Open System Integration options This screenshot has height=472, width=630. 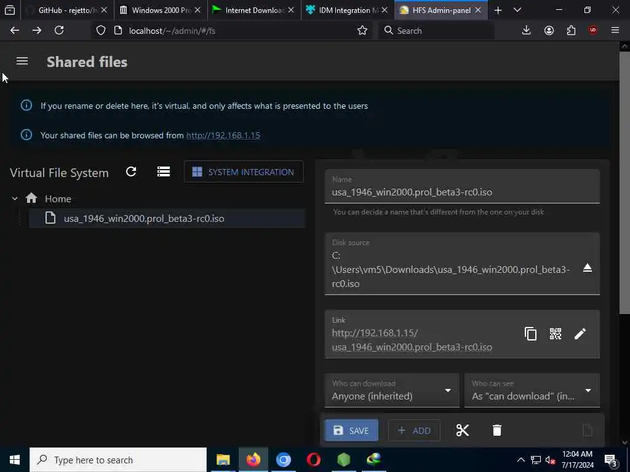[x=244, y=172]
